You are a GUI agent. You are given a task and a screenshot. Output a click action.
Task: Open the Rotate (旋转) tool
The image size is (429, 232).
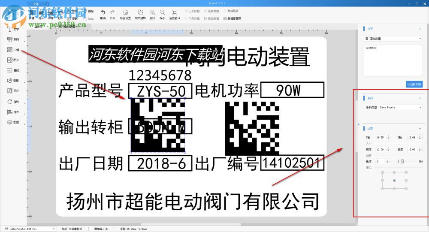click(x=13, y=102)
